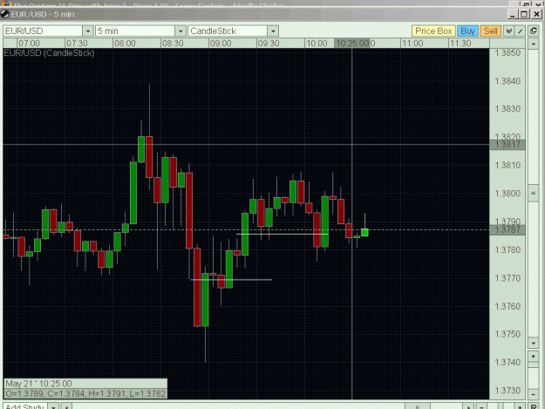Click the horizontal scrollbar right arrow
The image size is (545, 409).
468,406
